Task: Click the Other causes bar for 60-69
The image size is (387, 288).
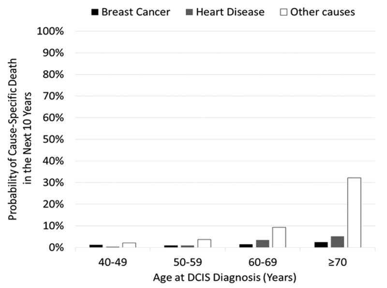Action: 279,237
